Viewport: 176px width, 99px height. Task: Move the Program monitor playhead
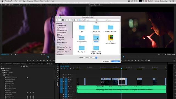tap(123, 57)
